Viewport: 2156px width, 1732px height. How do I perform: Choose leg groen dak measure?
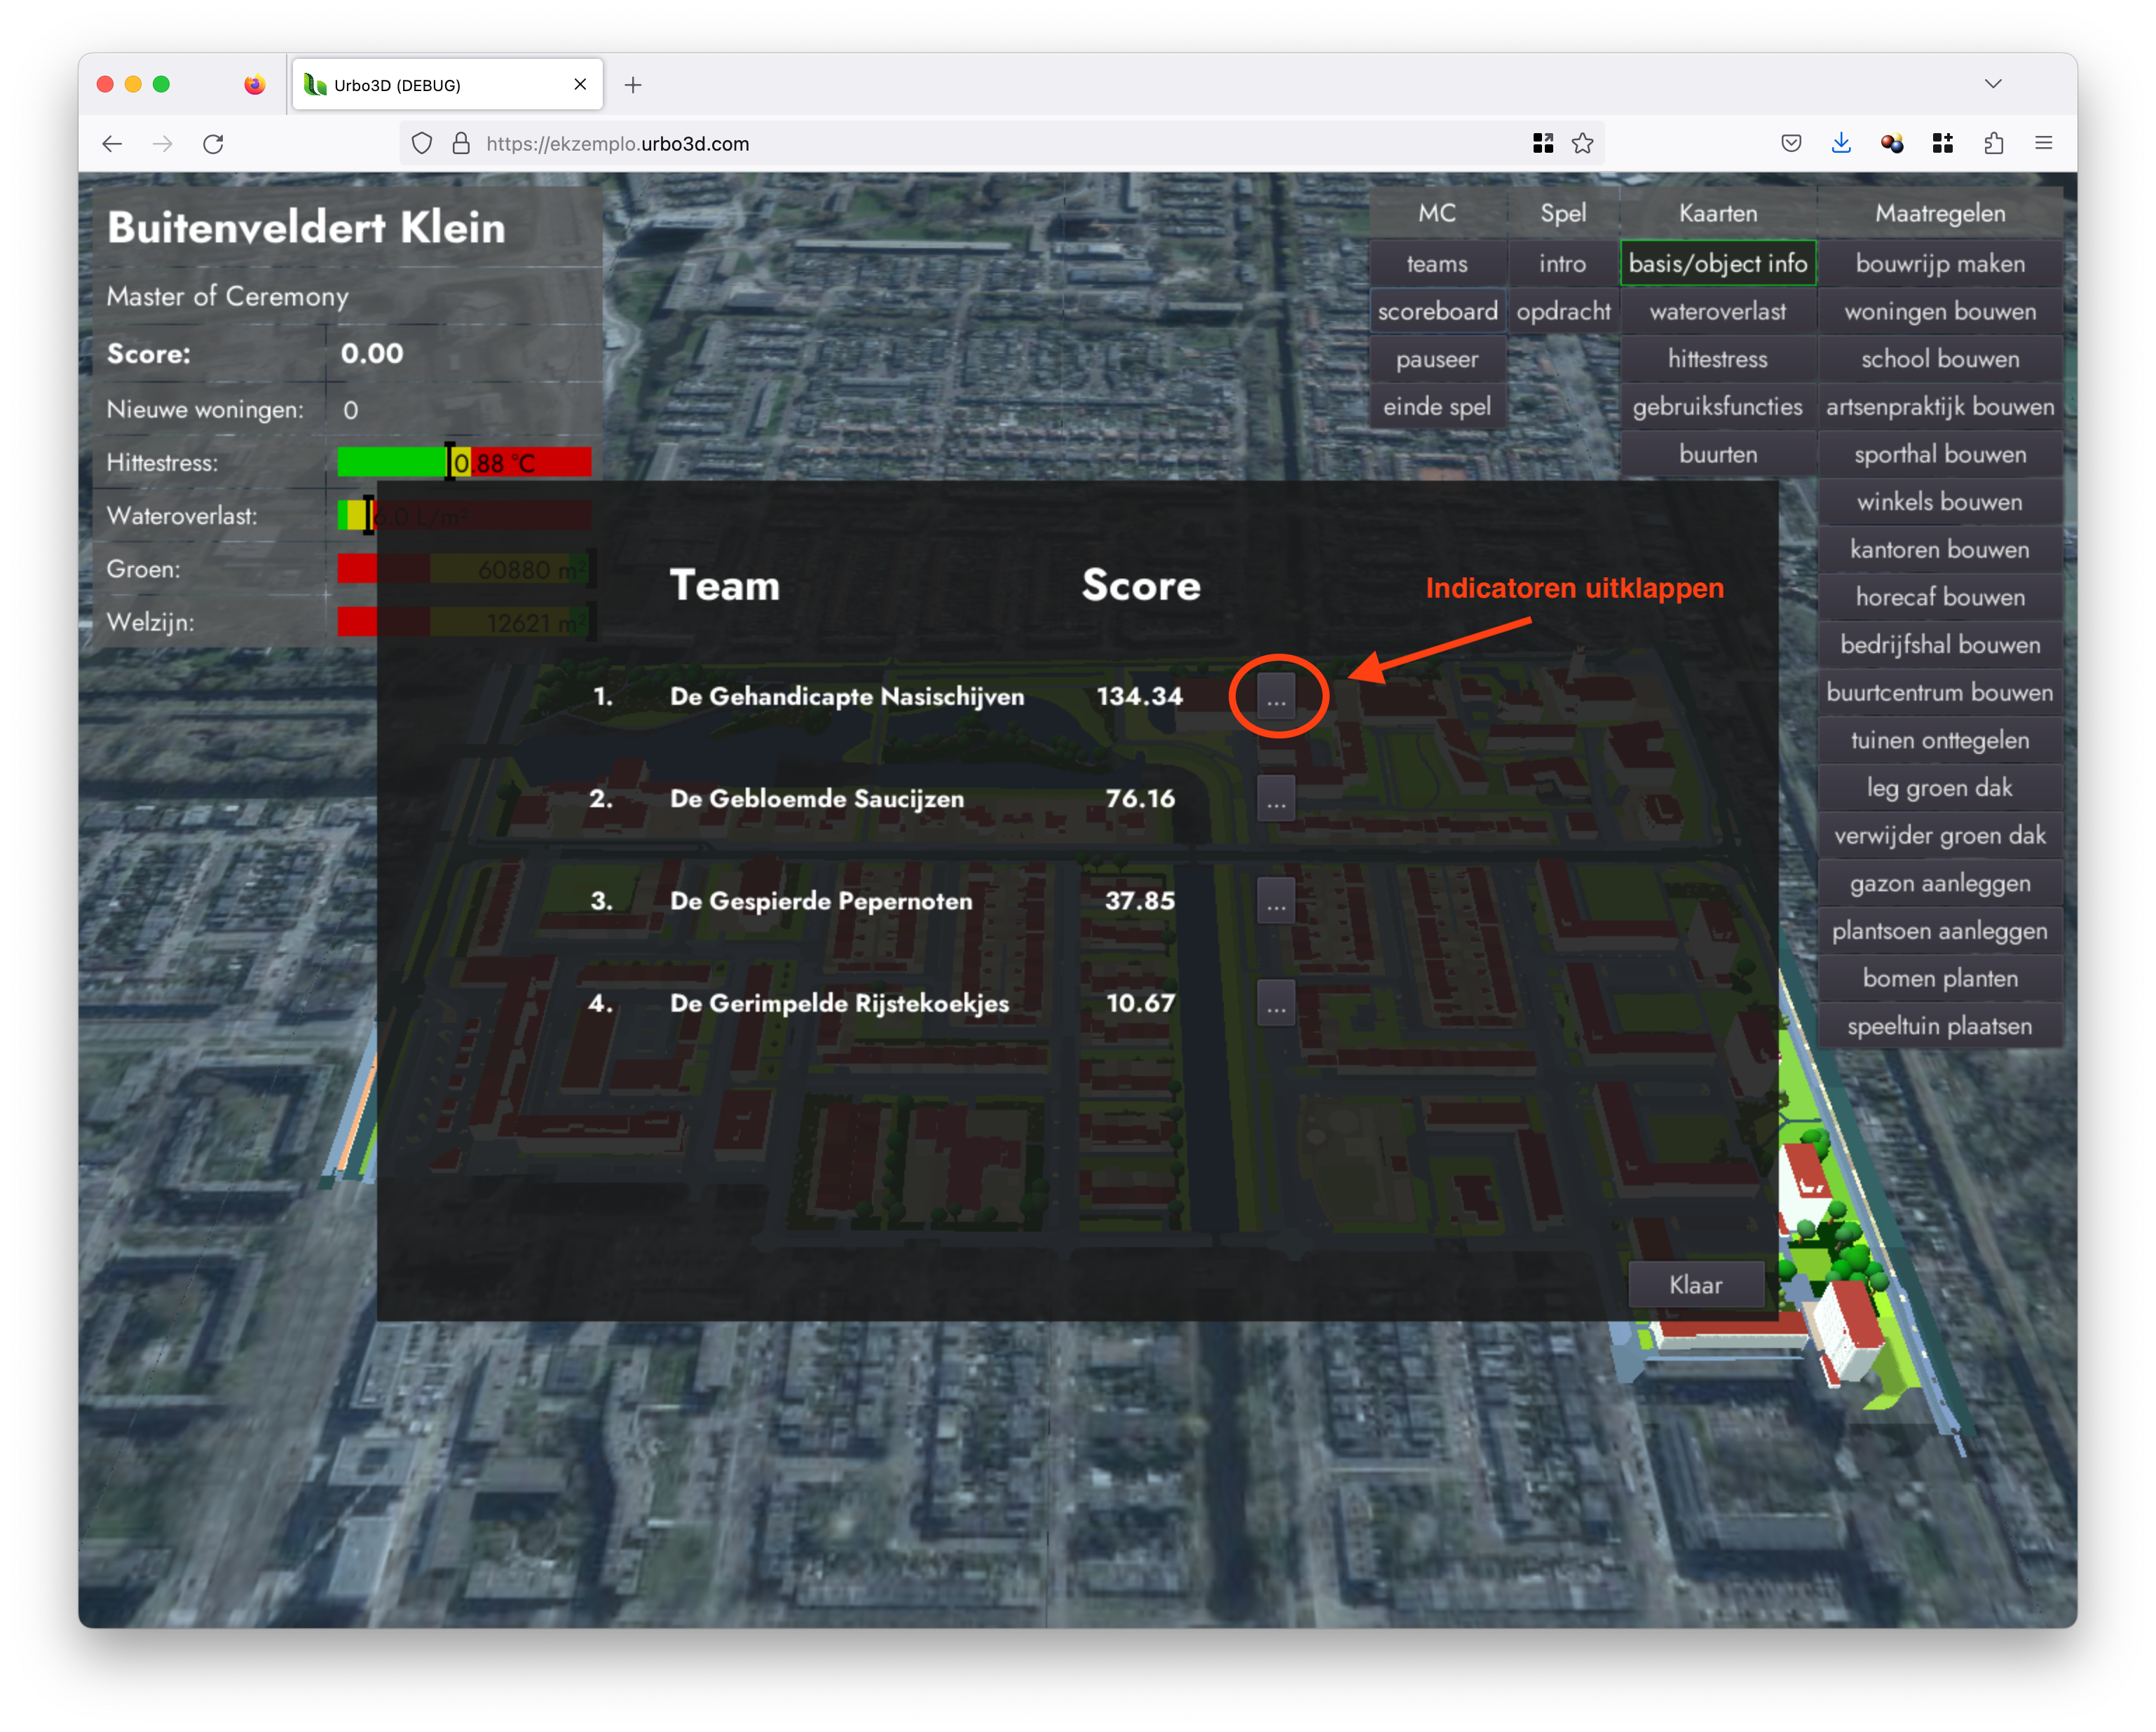tap(1940, 788)
